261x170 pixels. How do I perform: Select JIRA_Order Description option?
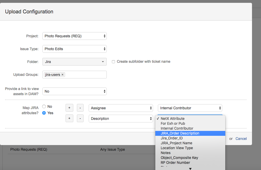tap(190, 133)
